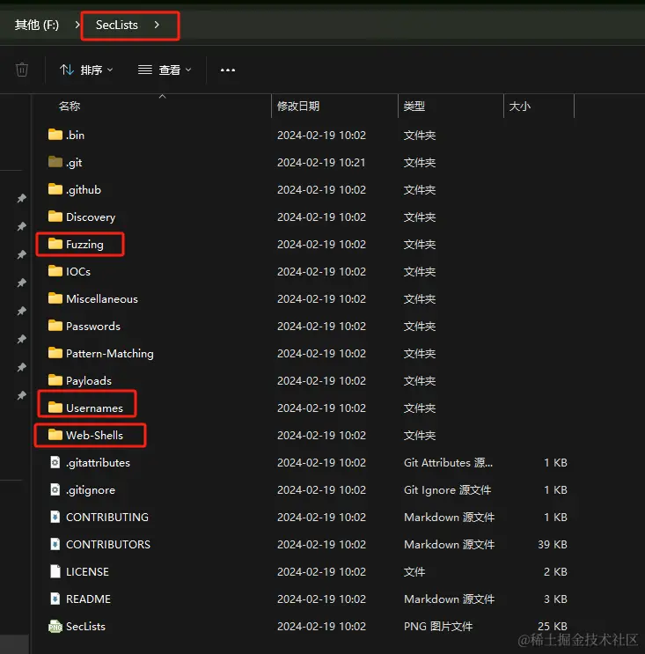Click the .git date "2024-02-19 10:21"
The image size is (645, 654).
pyautogui.click(x=321, y=162)
